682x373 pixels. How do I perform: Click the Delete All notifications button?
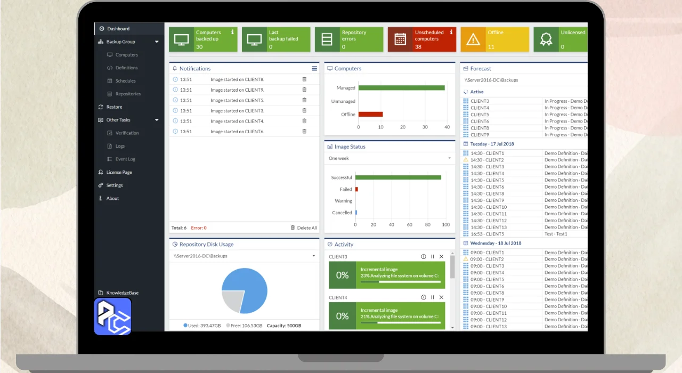[x=304, y=228]
